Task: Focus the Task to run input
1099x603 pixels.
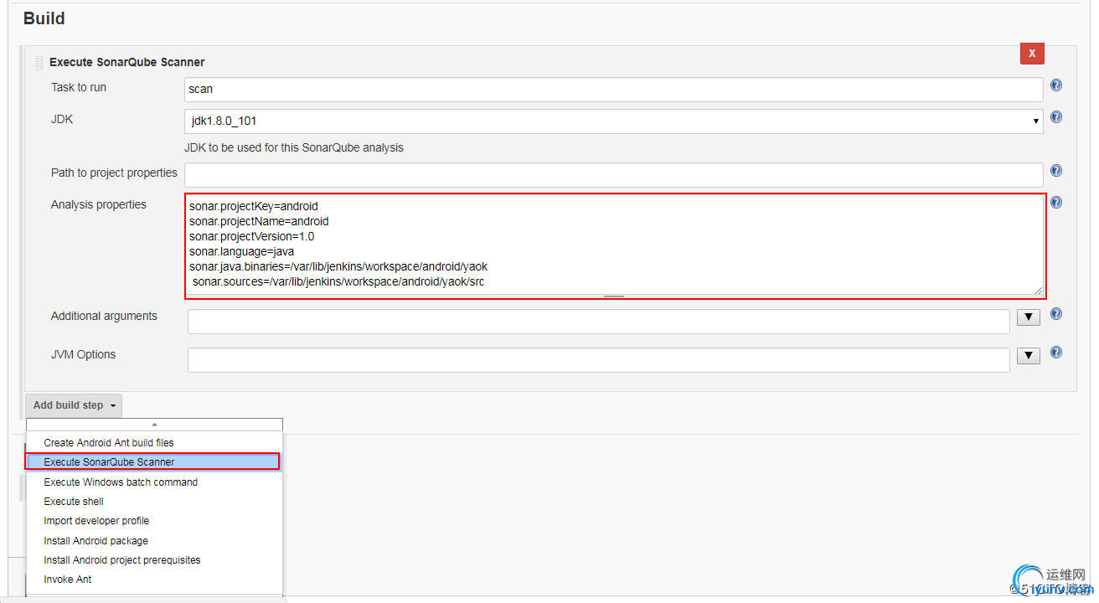Action: pyautogui.click(x=613, y=89)
